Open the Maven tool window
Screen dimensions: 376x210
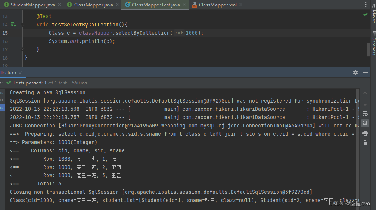374,13
